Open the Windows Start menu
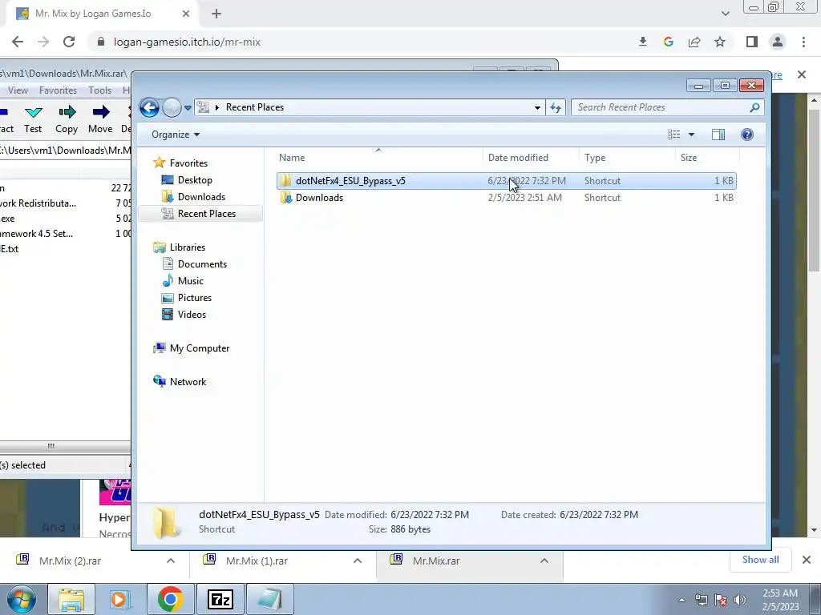821x615 pixels. 21,599
